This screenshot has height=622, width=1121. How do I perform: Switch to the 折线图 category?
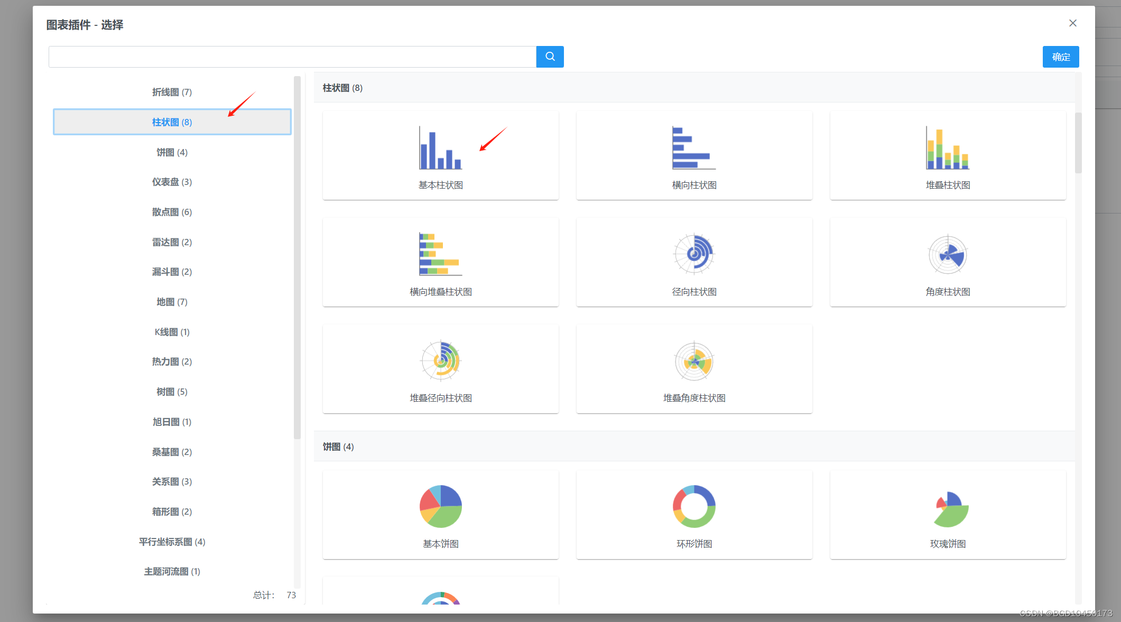[x=171, y=91]
